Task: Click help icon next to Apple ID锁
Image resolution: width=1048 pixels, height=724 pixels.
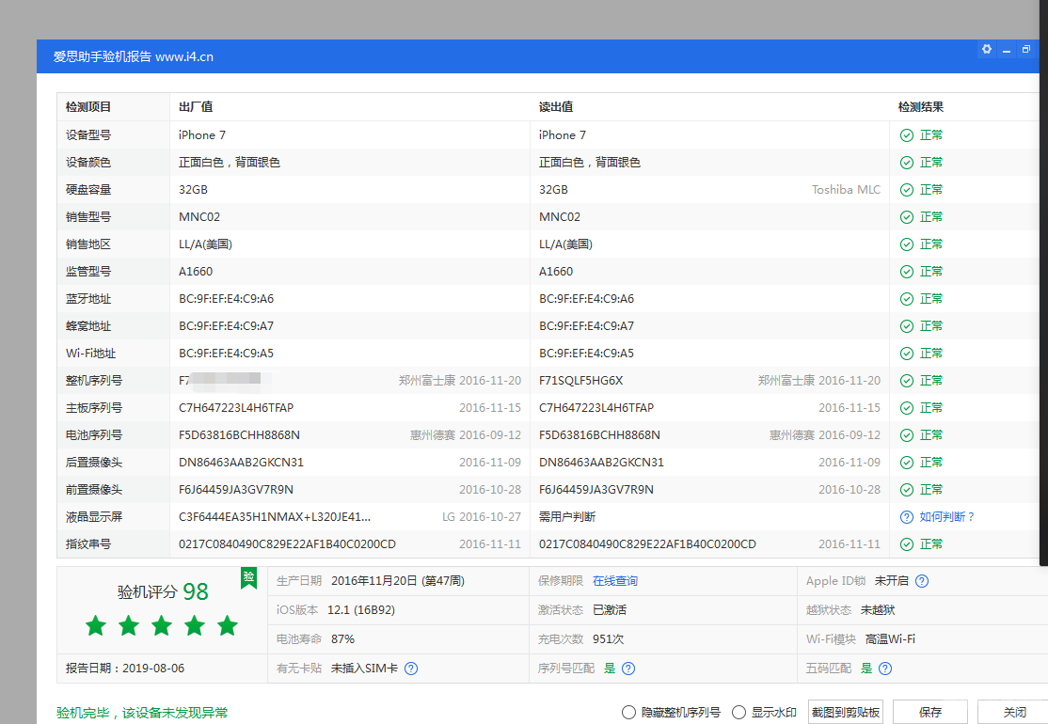Action: (x=922, y=581)
